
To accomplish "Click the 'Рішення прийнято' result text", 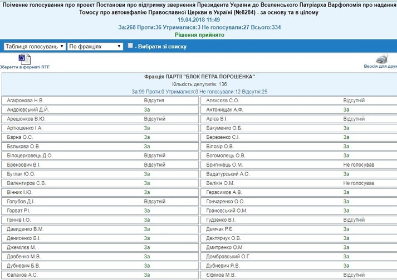I will [199, 34].
